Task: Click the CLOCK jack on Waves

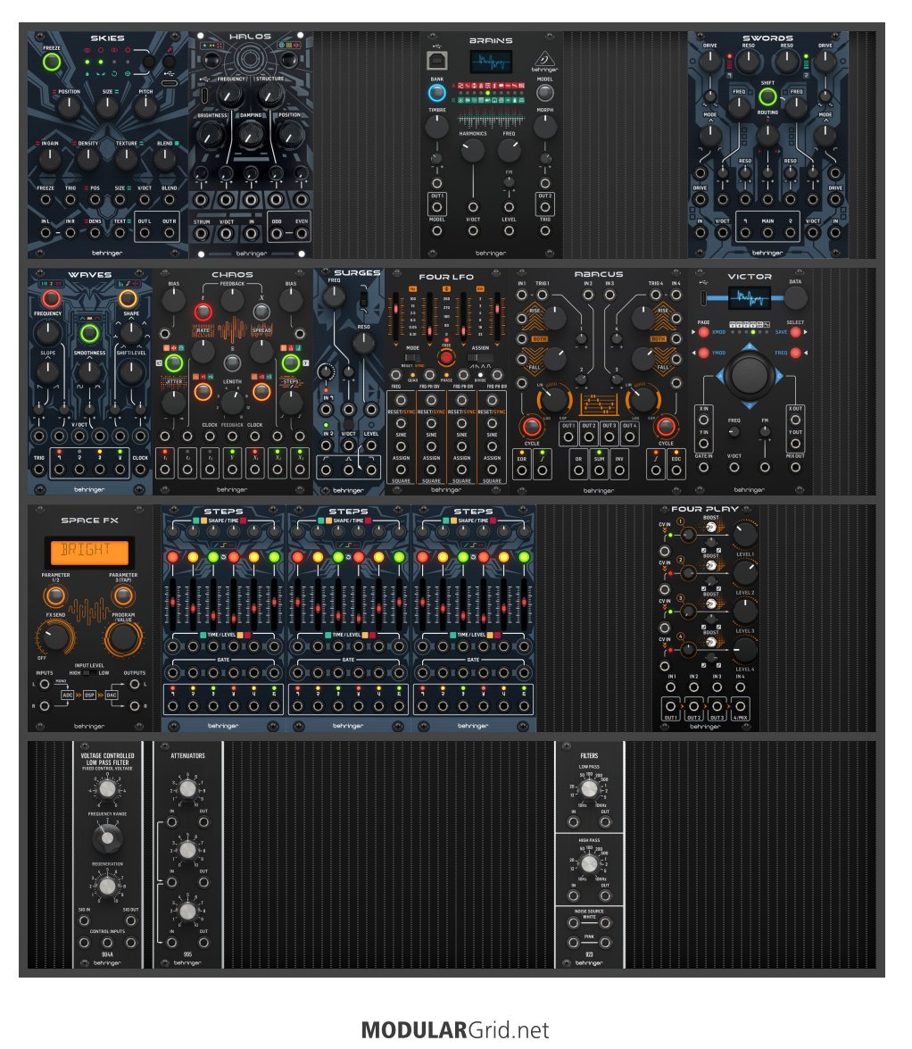Action: pyautogui.click(x=140, y=470)
